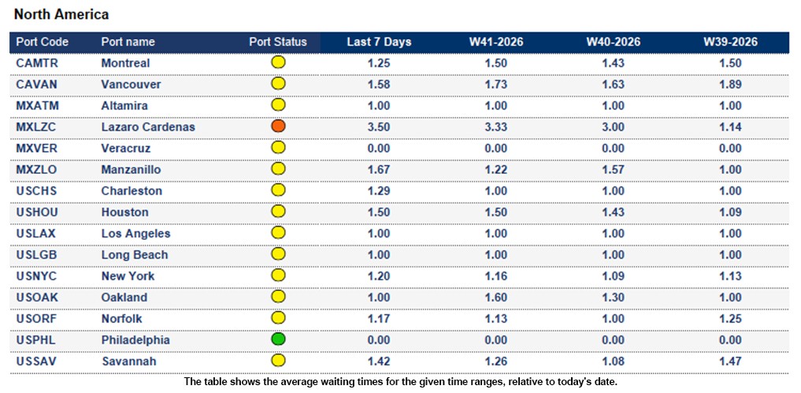Click New York W41-2026 value 1.16
The height and width of the screenshot is (393, 801).
[496, 277]
